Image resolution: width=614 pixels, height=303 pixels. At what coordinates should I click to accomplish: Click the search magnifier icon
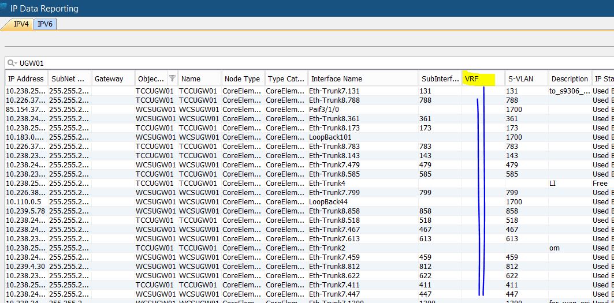click(12, 63)
